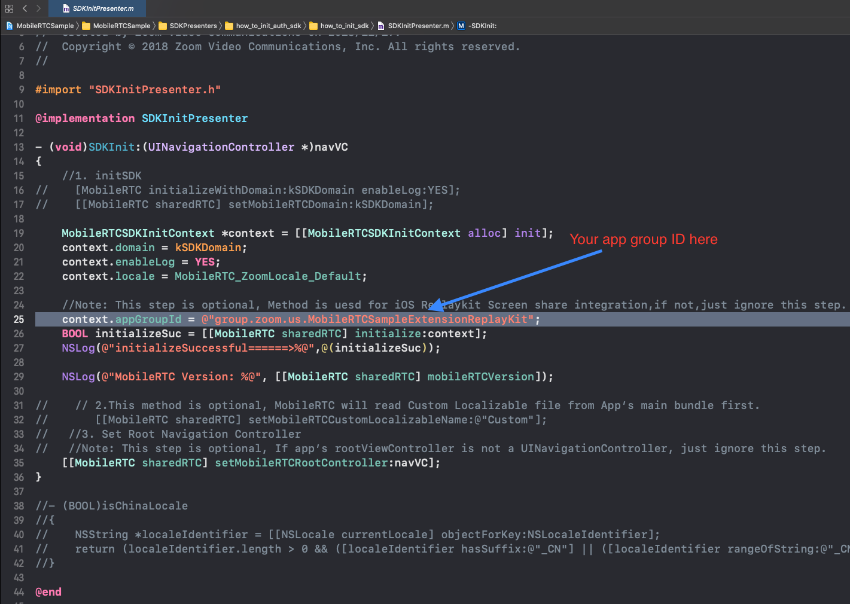Click mobileRTCVersion on line 29
Viewport: 850px width, 604px height.
tap(480, 377)
